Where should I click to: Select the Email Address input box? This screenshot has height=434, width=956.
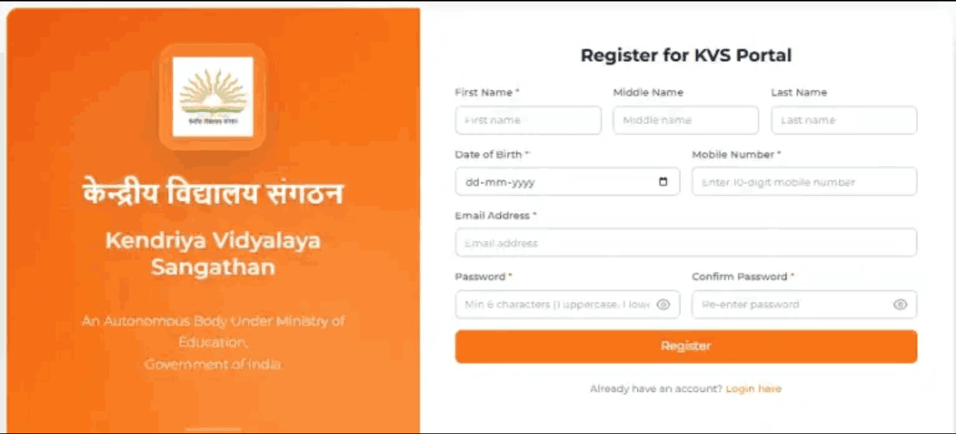(685, 243)
